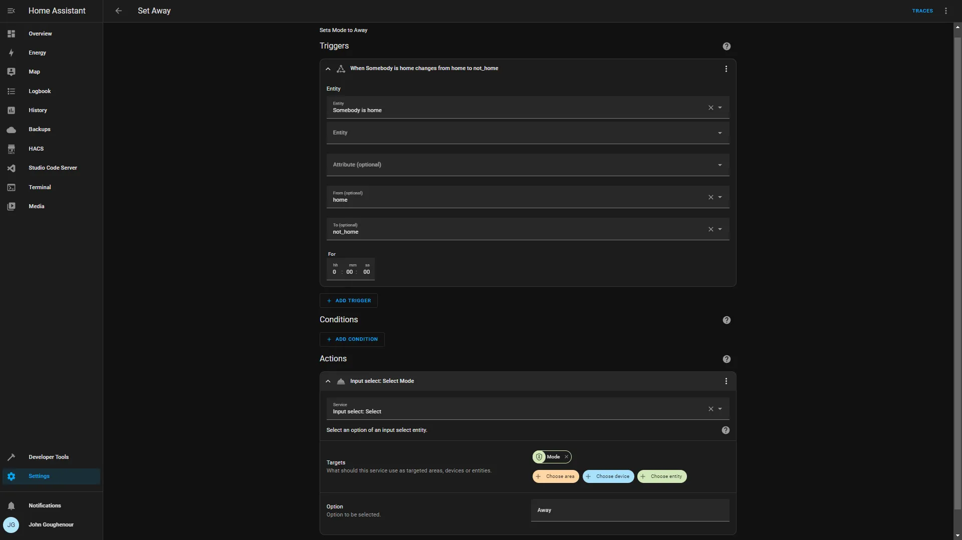Screen dimensions: 962x540
Task: Open the Logbook panel
Action: click(51, 91)
